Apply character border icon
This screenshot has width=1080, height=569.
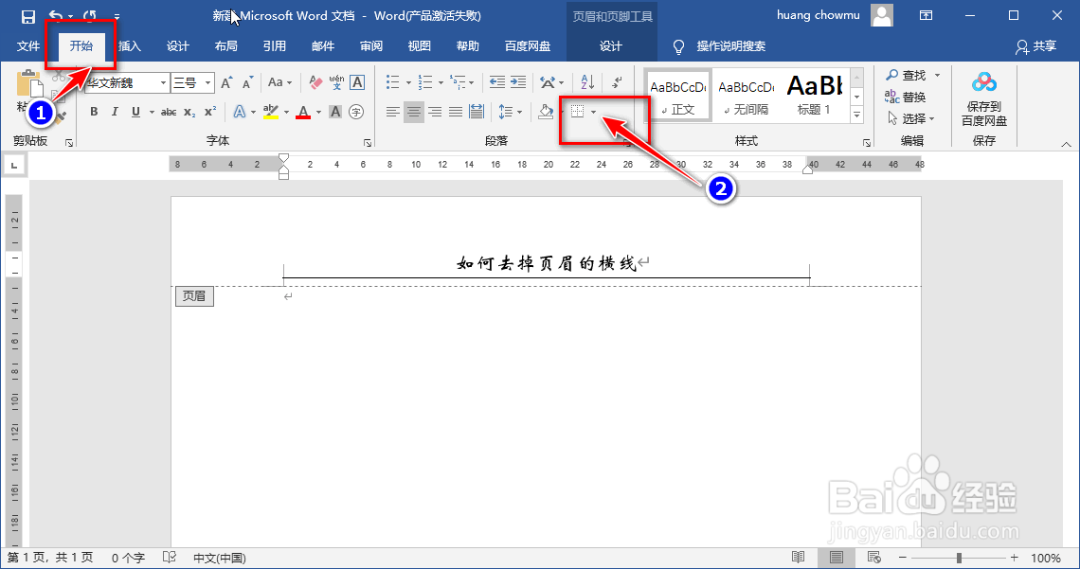pos(357,82)
